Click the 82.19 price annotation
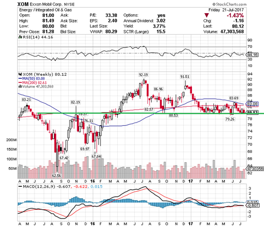Screen dimensions: 264x227 click(x=75, y=102)
